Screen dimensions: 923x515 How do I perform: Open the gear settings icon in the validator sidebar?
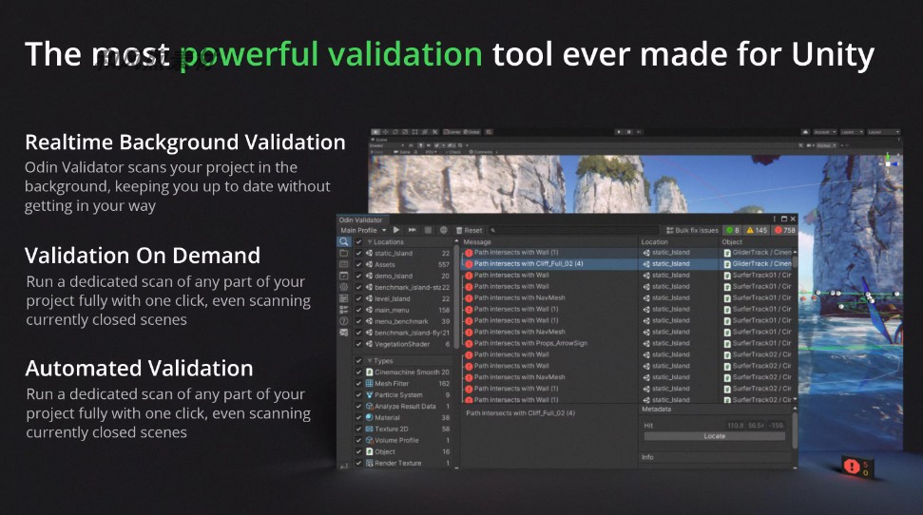344,287
